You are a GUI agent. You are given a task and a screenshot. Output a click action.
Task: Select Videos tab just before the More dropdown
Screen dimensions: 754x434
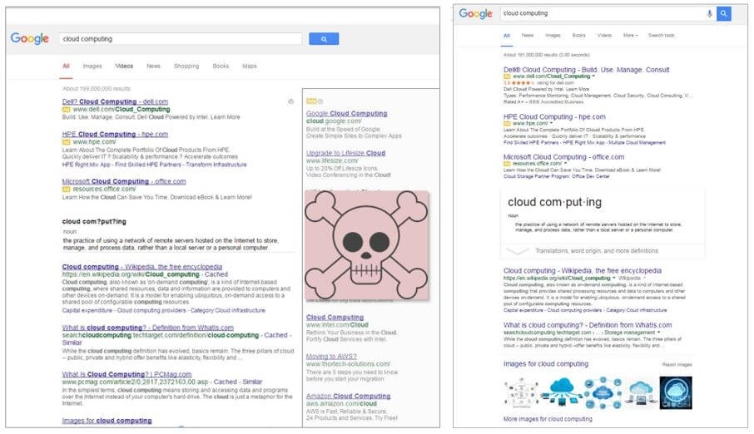click(604, 36)
